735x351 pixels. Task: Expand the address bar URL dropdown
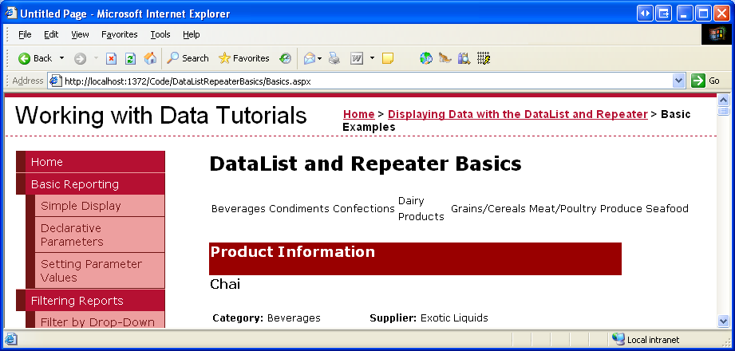coord(679,81)
